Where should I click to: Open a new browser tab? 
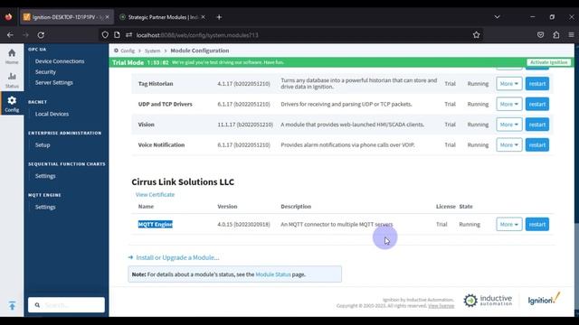(x=219, y=17)
